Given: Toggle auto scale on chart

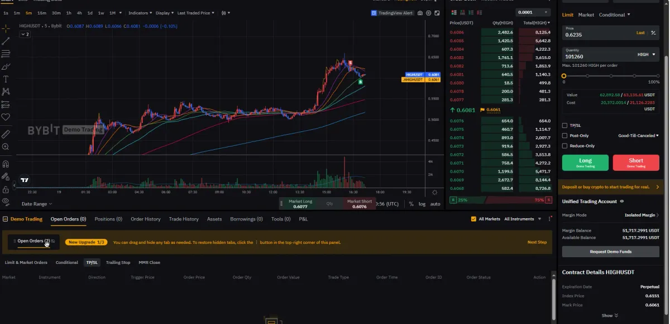Looking at the screenshot, I should (x=435, y=204).
